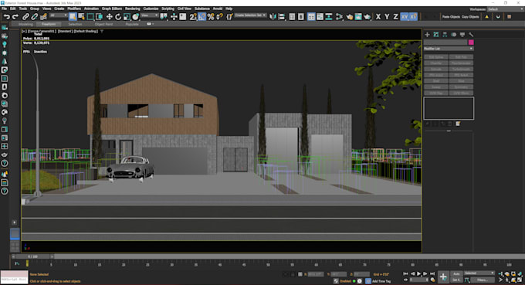Image resolution: width=525 pixels, height=285 pixels.
Task: Click the MAXScript mini listener box
Action: [14, 277]
